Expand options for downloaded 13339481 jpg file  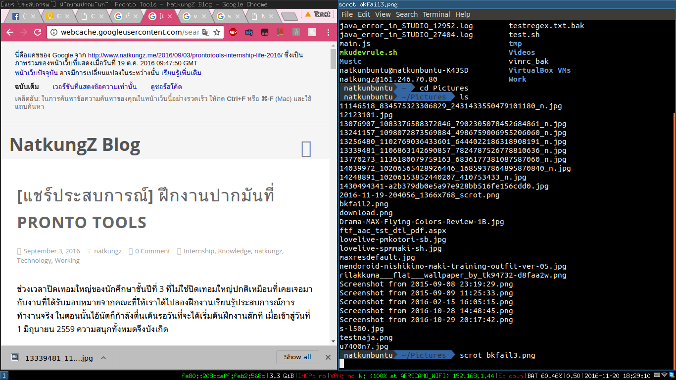103,358
